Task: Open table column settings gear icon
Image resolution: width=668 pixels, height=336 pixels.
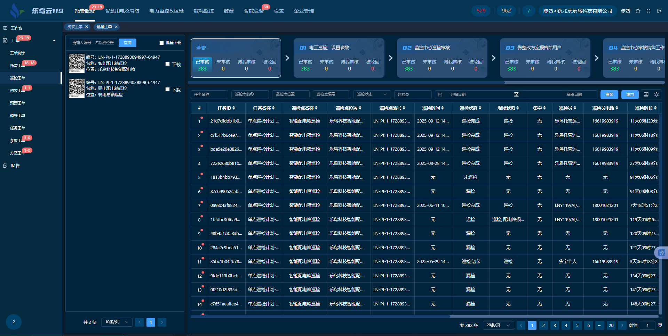Action: click(657, 94)
